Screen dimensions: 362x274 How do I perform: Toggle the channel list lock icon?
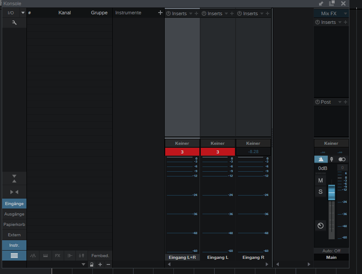[91, 264]
